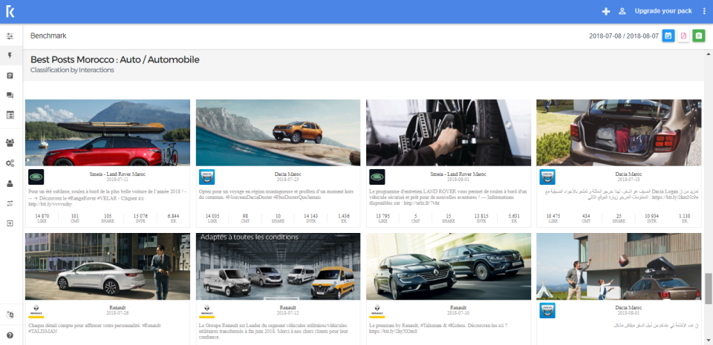Open the clipboard sidebar item
713x345 pixels.
click(x=10, y=76)
